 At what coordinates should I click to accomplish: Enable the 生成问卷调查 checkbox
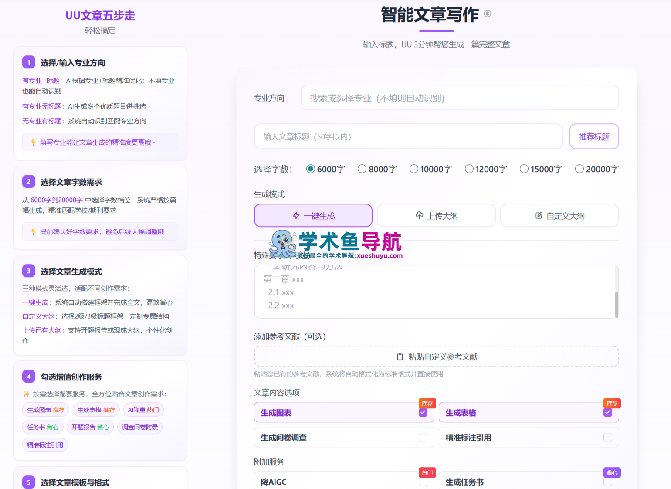pyautogui.click(x=422, y=437)
